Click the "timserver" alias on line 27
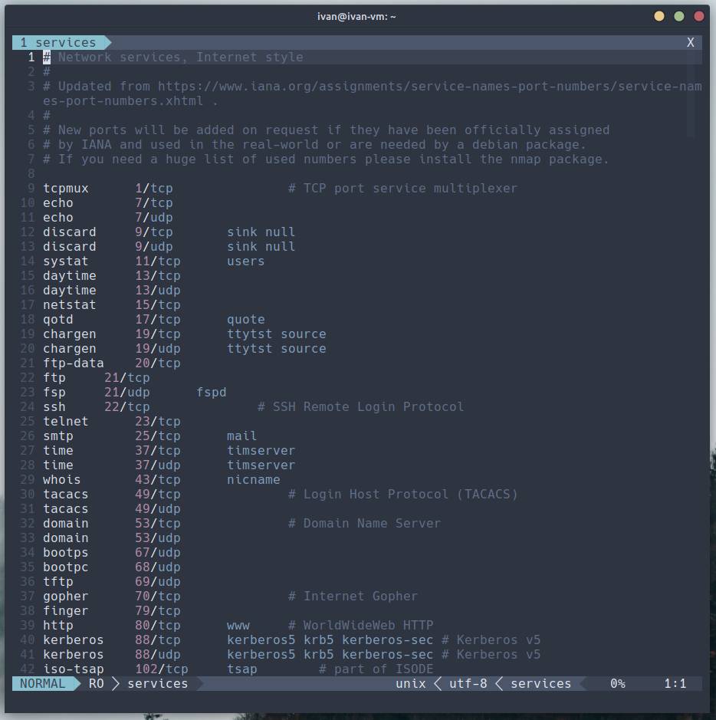 click(261, 450)
